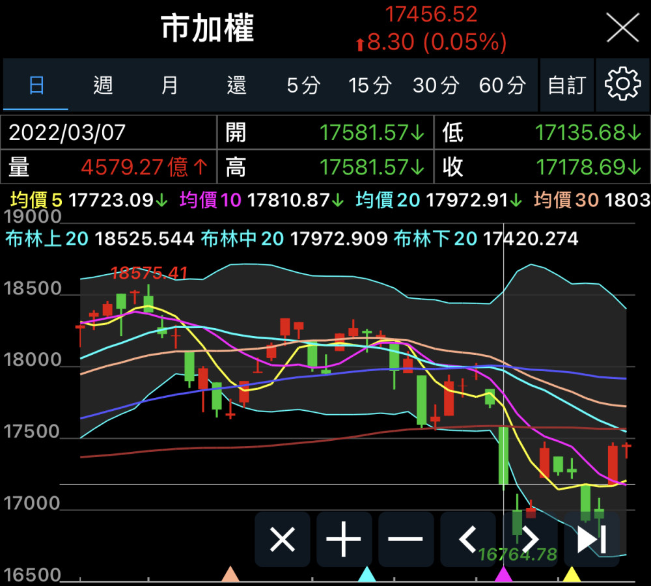This screenshot has width=651, height=586.
Task: Move crosshair to next candle
Action: [530, 539]
